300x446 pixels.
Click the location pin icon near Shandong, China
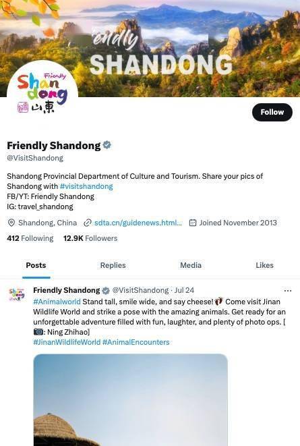point(11,223)
